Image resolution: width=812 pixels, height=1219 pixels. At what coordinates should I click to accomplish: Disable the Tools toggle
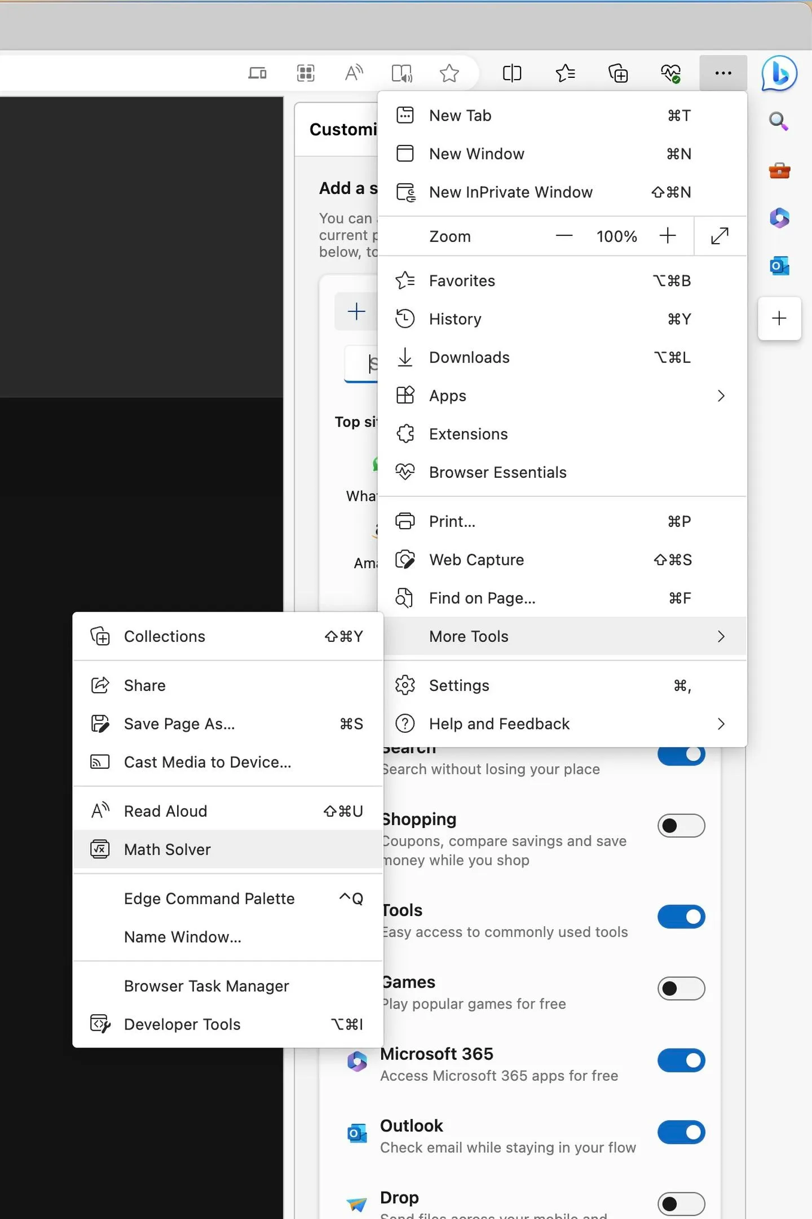681,917
